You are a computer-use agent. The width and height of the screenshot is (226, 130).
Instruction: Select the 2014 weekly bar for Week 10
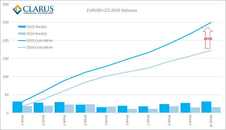[216, 110]
